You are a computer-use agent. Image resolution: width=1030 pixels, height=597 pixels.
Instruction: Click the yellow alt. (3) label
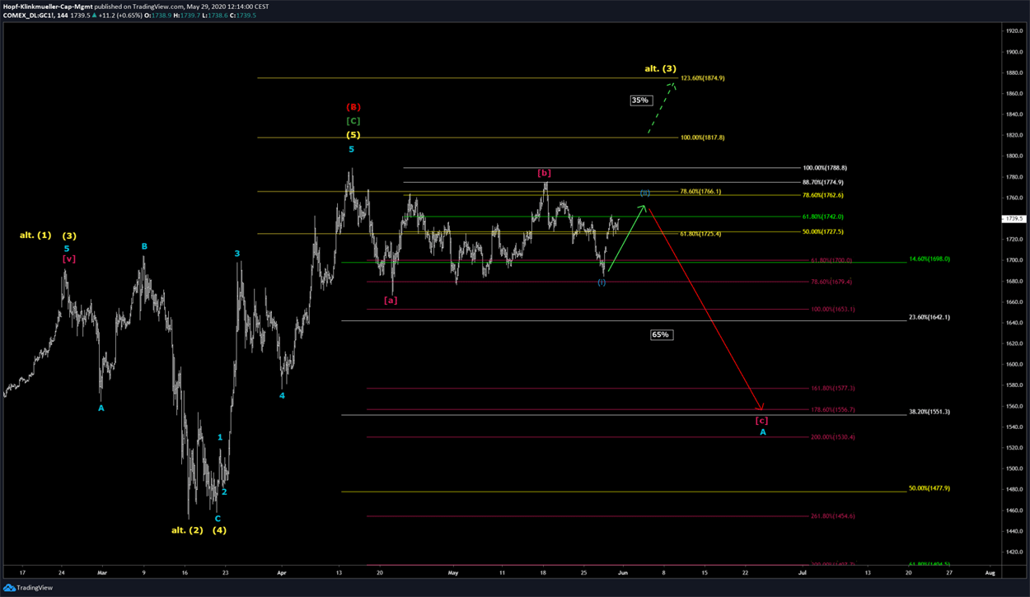coord(660,68)
